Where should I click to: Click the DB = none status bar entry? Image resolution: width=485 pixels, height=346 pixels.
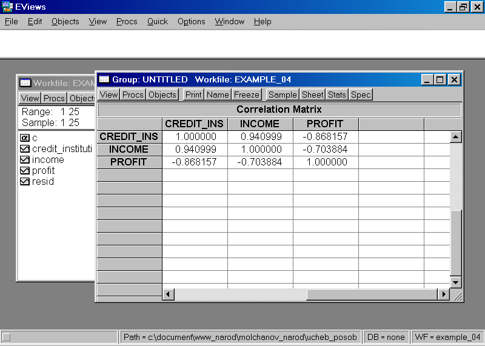click(x=386, y=337)
